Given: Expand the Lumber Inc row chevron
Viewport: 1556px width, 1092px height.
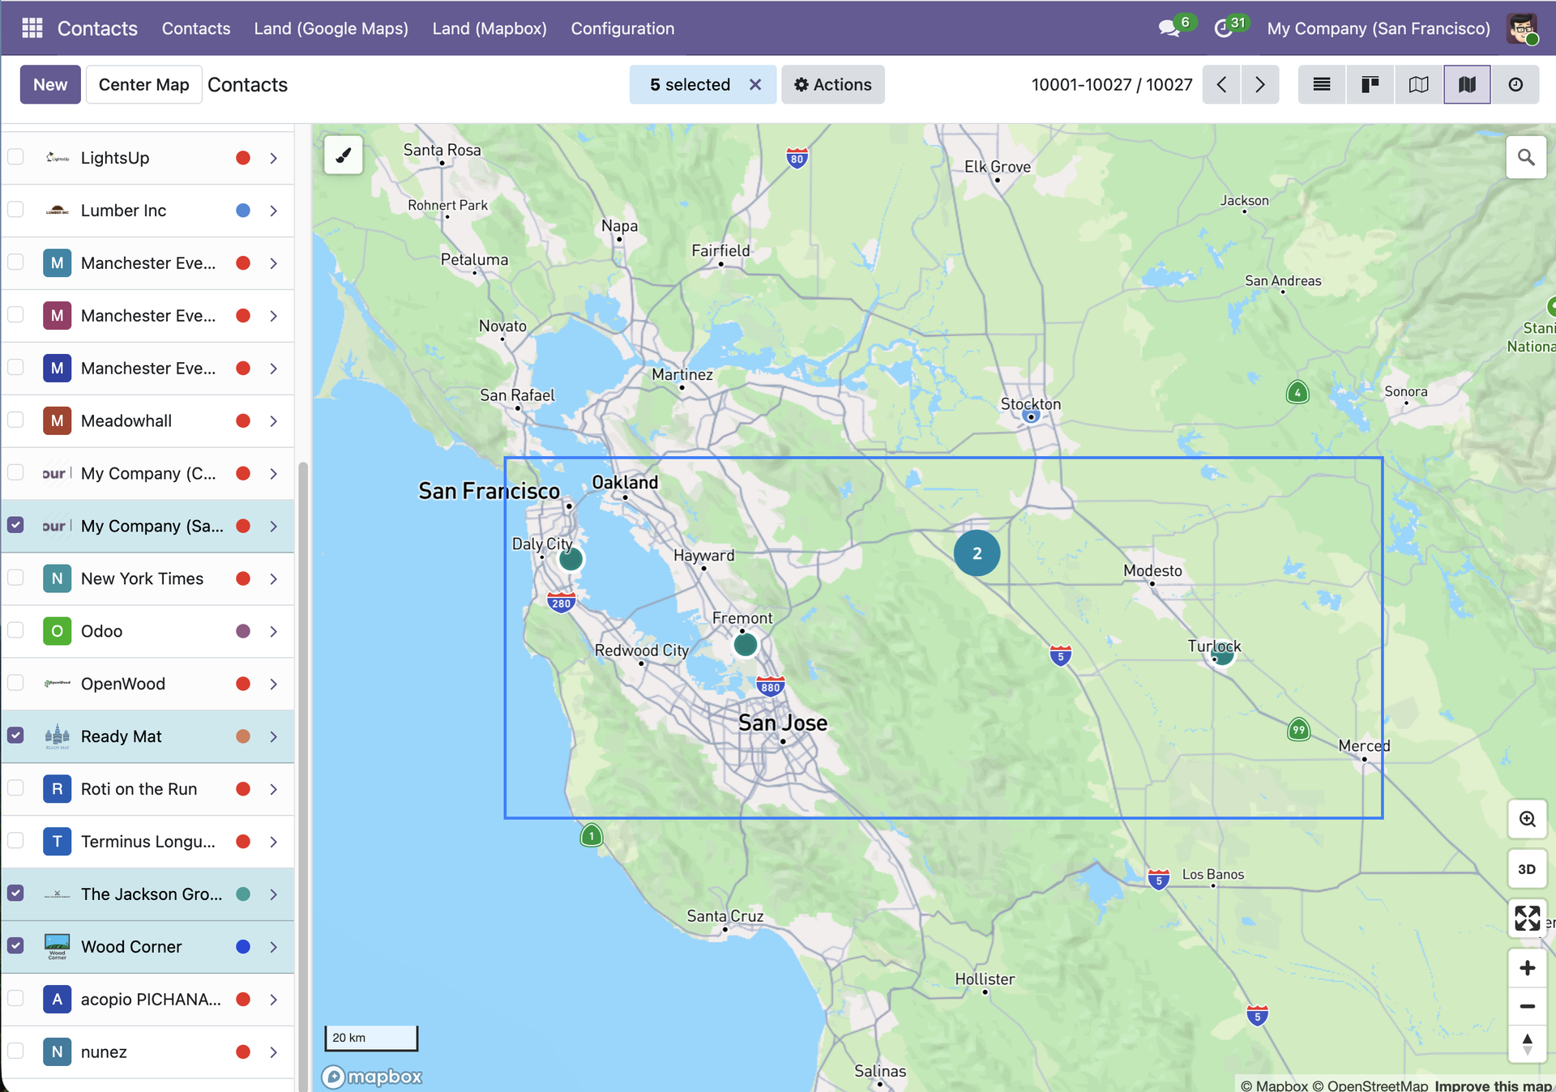Looking at the screenshot, I should pos(274,211).
